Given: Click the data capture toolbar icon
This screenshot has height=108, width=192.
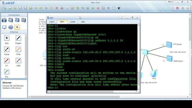Looking at the screenshot, I should (103, 8).
